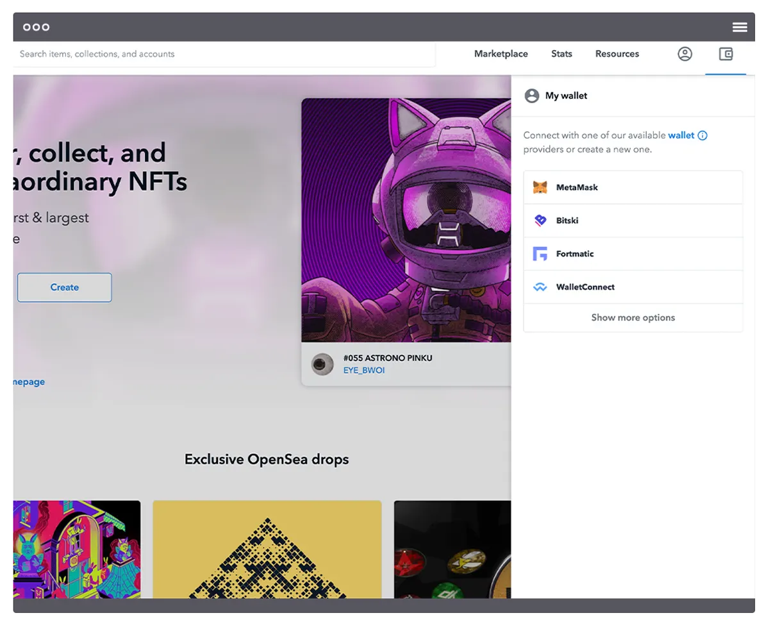The image size is (769, 629).
Task: Click the partially visible homepage link
Action: (x=29, y=382)
